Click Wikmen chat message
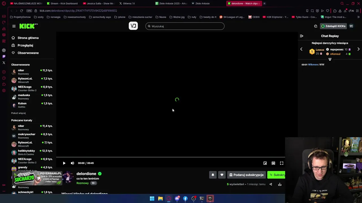 click(313, 65)
